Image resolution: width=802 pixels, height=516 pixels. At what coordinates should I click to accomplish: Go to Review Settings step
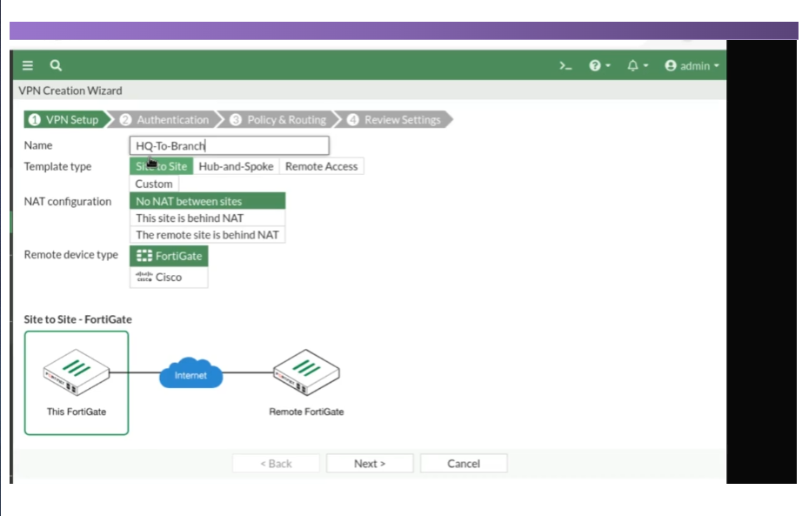[x=396, y=120]
